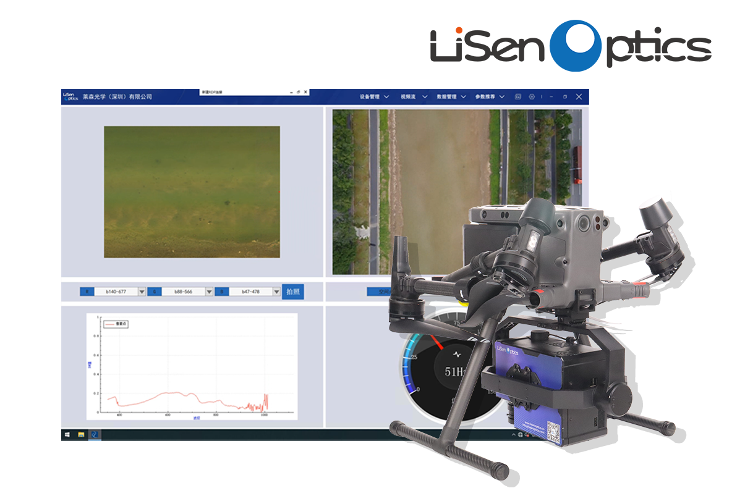Open the 参数推荐 menu
Viewport: 745px width, 496px height.
490,97
